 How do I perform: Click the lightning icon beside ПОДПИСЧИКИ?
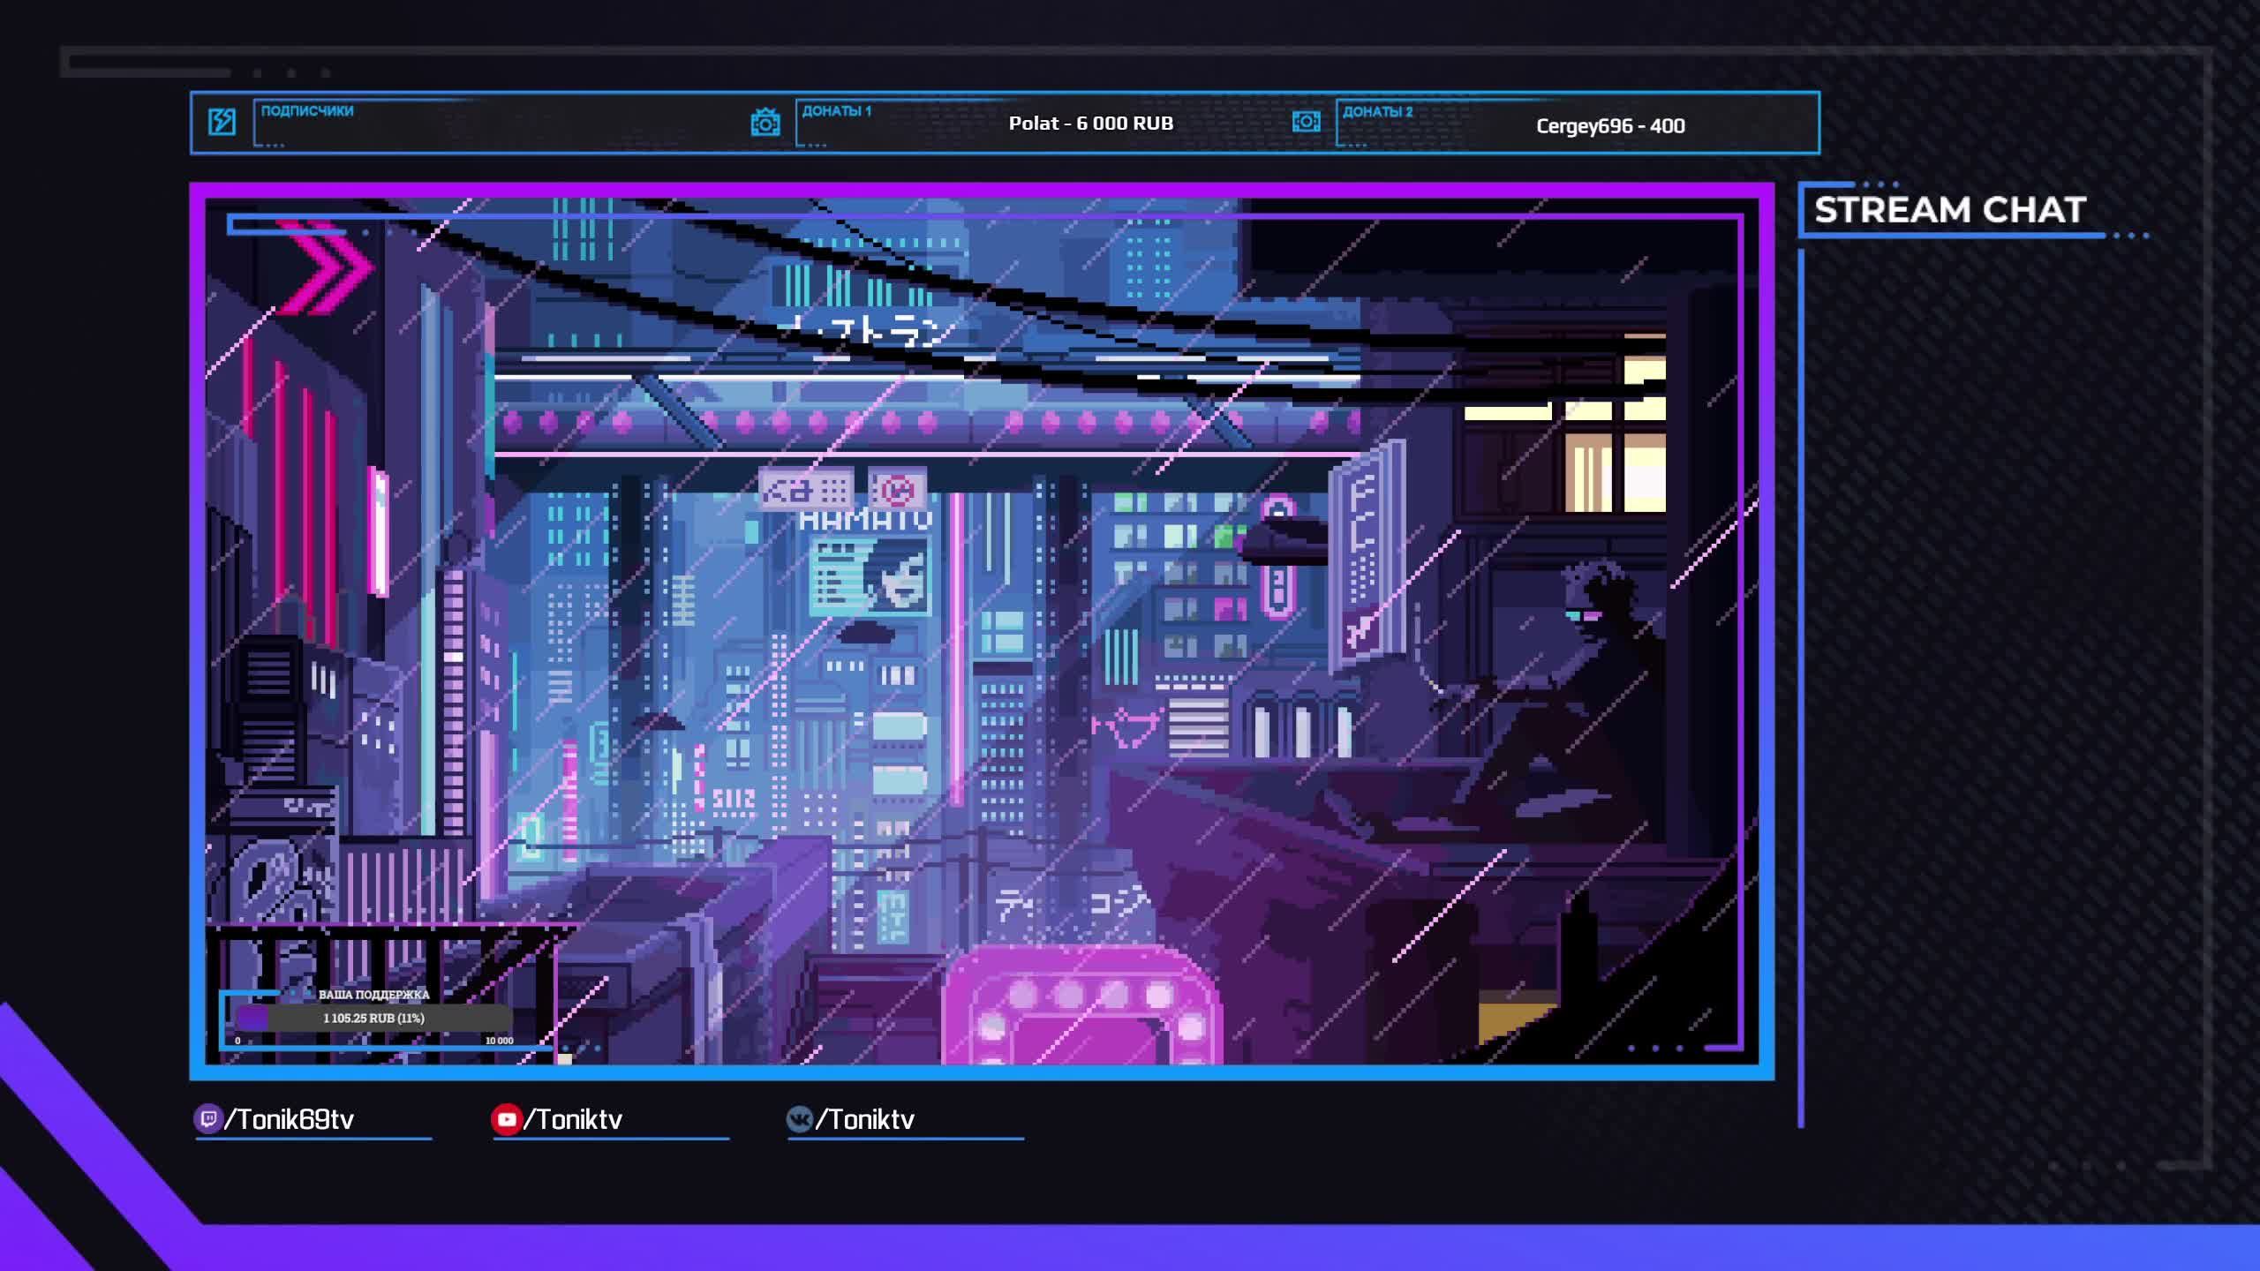pos(222,122)
